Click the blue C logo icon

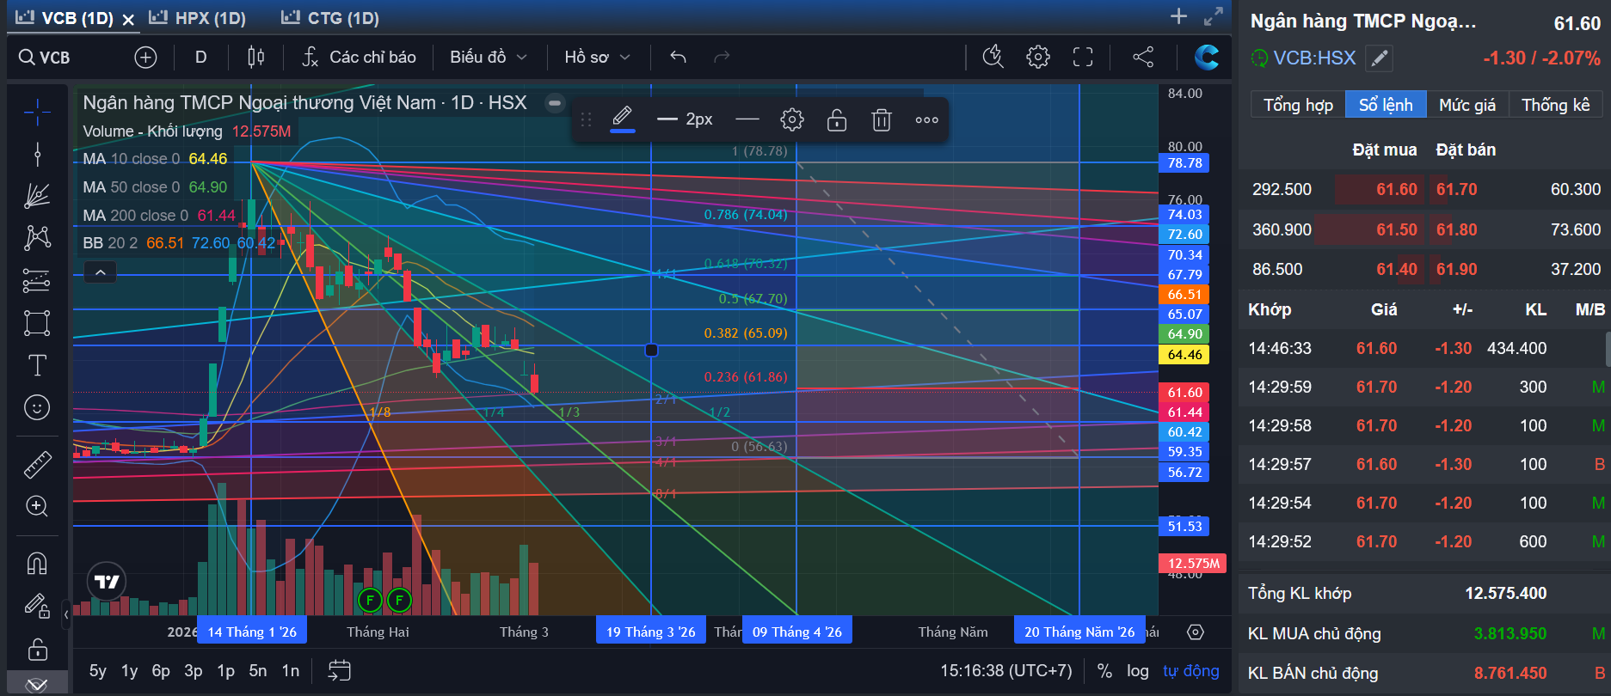pyautogui.click(x=1207, y=57)
